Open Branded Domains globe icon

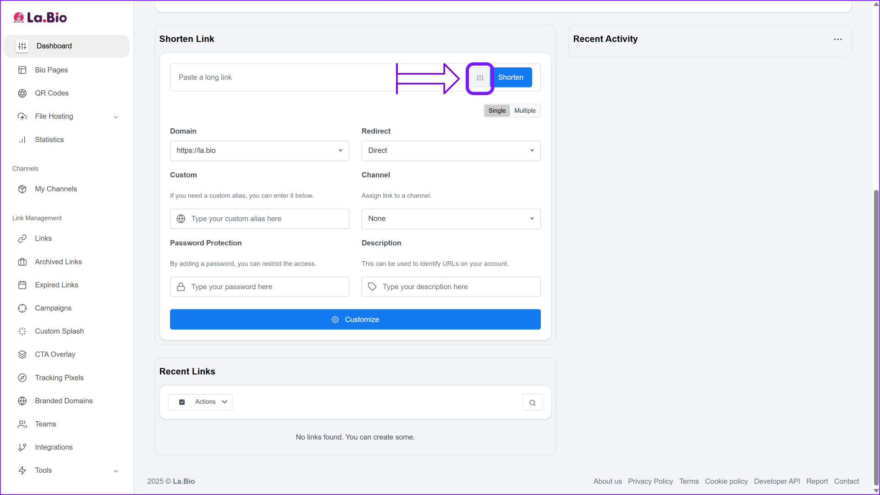(22, 401)
